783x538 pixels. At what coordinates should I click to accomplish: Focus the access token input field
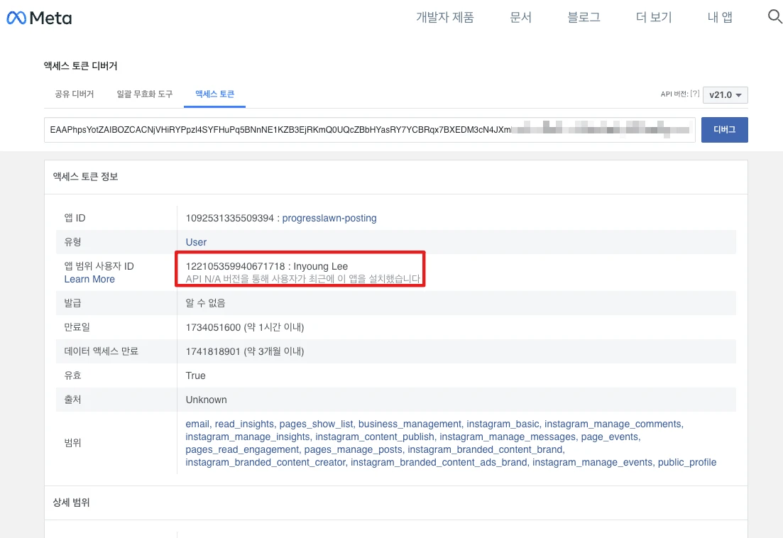(370, 130)
